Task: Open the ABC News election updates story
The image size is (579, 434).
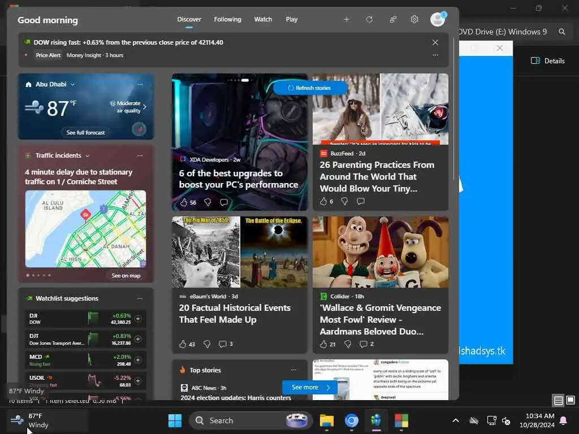Action: pyautogui.click(x=236, y=397)
